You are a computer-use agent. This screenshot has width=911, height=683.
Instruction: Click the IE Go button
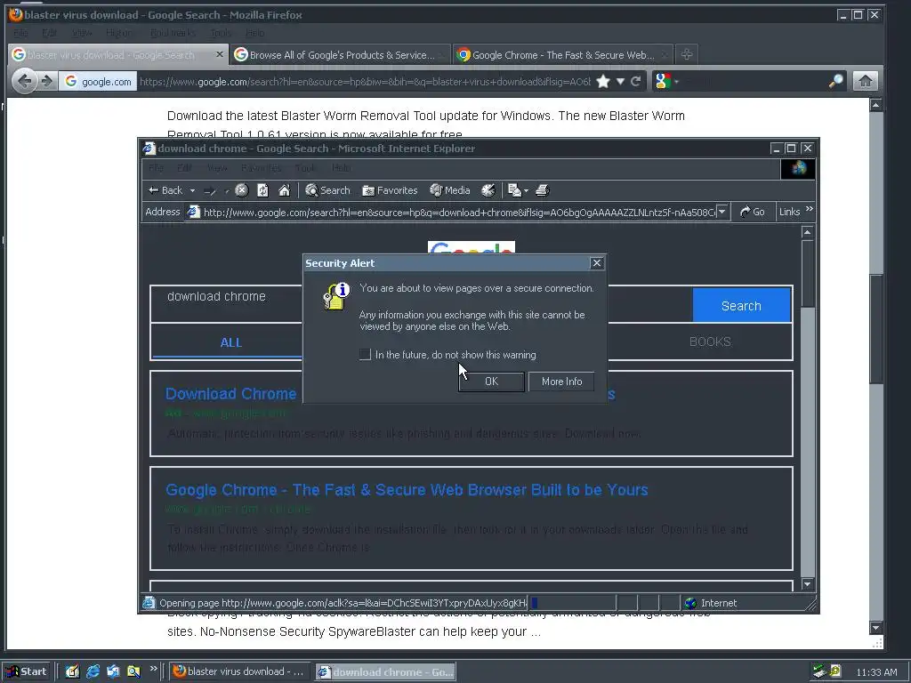pos(753,212)
